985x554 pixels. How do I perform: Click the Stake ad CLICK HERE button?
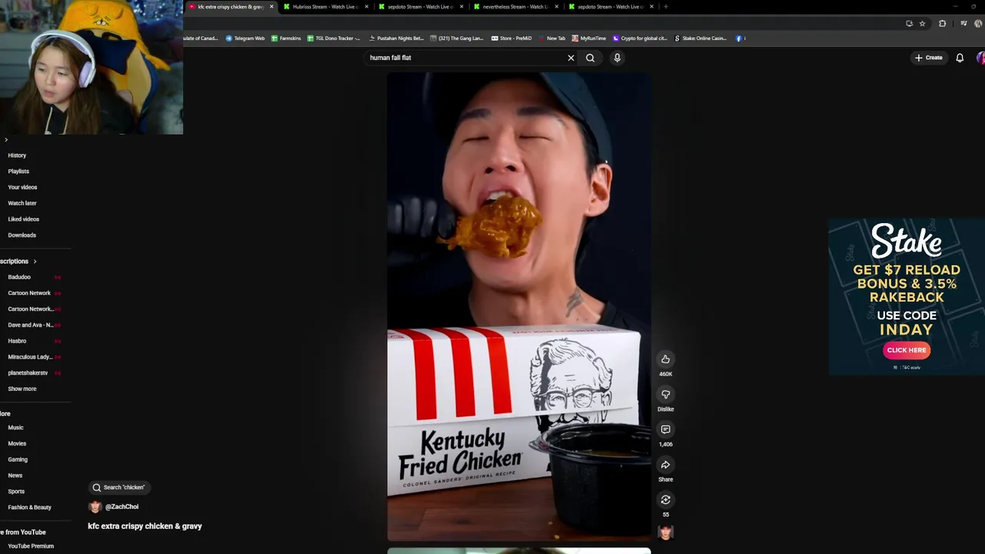[907, 350]
